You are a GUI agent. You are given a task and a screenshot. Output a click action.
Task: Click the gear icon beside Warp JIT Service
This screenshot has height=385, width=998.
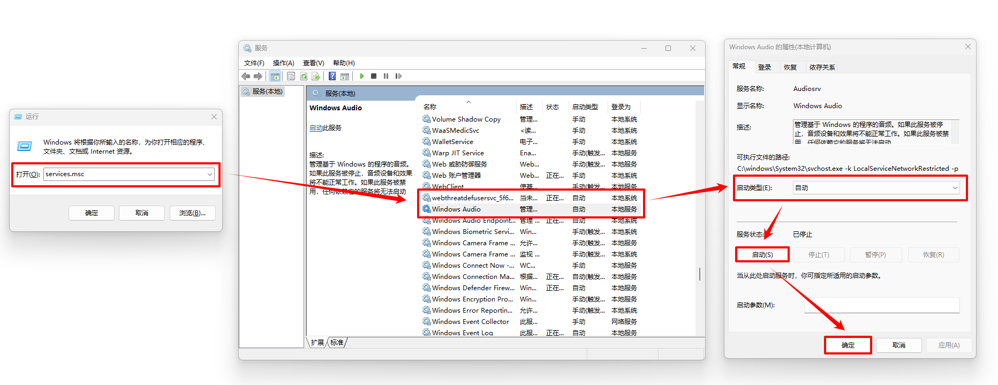427,153
